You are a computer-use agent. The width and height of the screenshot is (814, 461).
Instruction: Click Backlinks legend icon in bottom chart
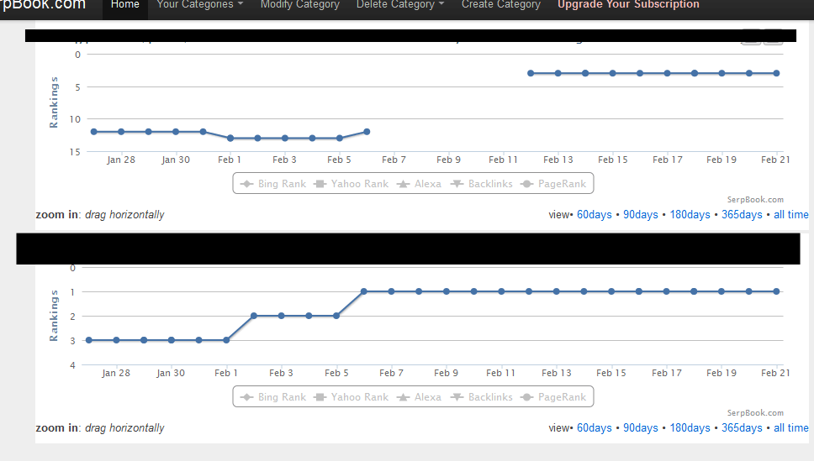pyautogui.click(x=457, y=397)
